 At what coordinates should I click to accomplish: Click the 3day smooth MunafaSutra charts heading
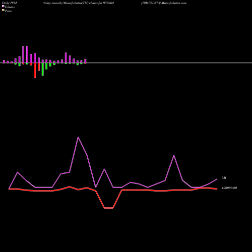click(79, 3)
